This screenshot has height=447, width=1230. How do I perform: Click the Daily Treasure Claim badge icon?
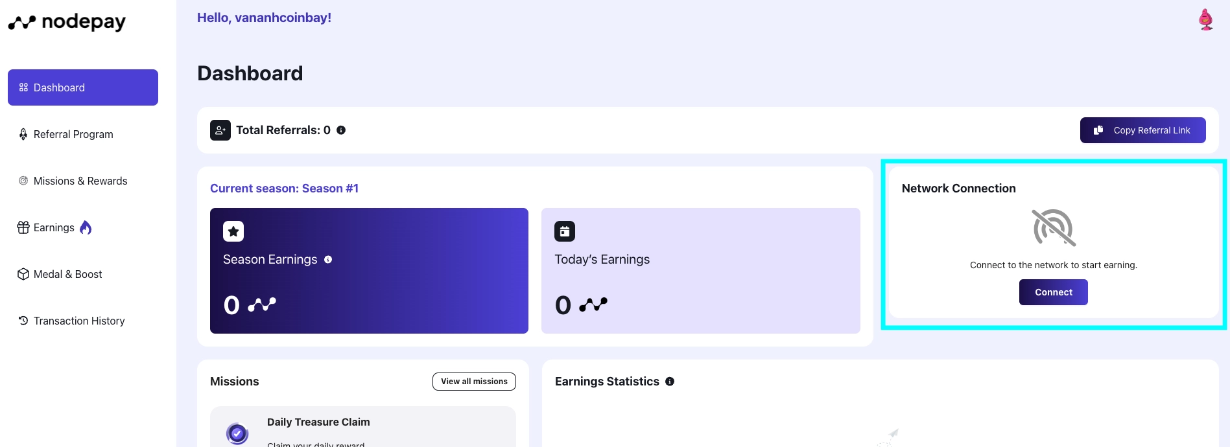point(237,433)
